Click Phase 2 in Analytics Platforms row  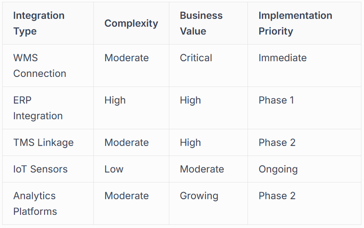coord(277,196)
